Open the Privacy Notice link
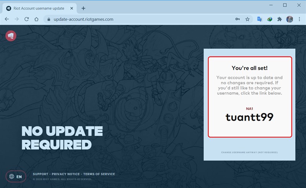This screenshot has height=188, width=306. click(x=66, y=174)
